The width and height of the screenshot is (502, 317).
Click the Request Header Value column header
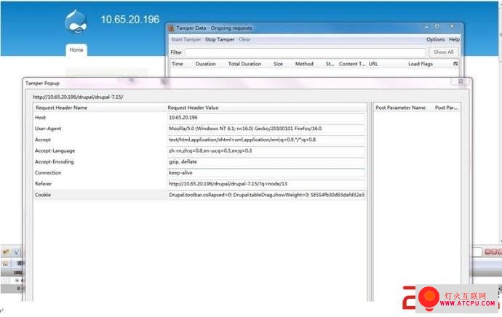pos(193,108)
